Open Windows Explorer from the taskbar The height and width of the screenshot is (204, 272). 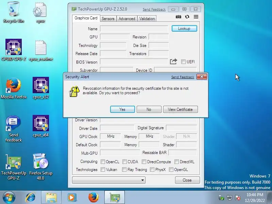[51, 198]
